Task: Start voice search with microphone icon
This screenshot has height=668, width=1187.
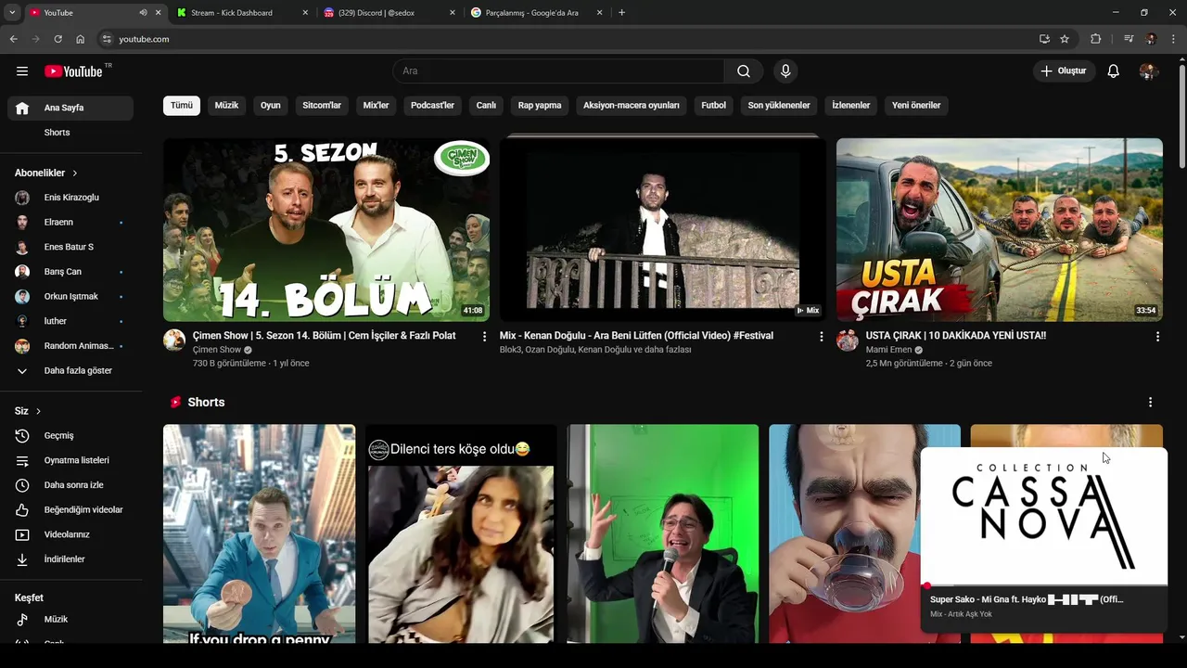Action: (x=785, y=71)
